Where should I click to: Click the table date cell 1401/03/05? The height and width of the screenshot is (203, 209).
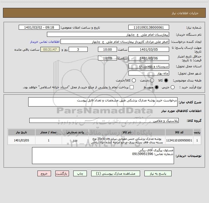21,140
